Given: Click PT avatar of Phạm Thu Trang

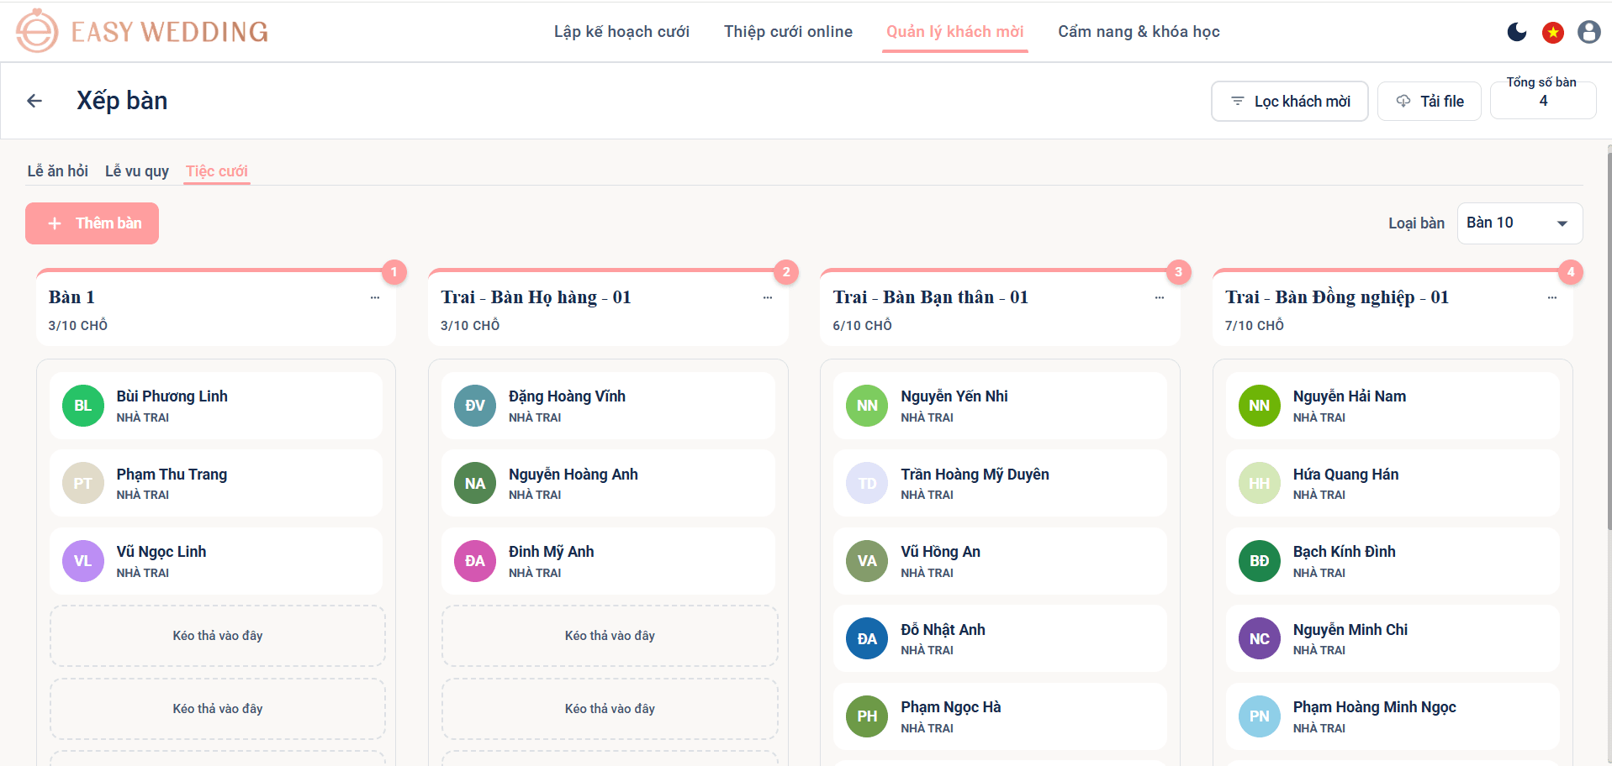Looking at the screenshot, I should [83, 483].
